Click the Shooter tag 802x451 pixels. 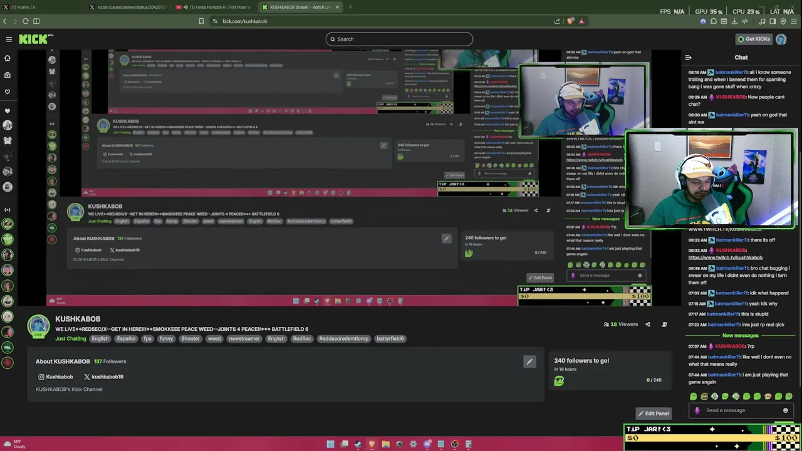tap(190, 339)
